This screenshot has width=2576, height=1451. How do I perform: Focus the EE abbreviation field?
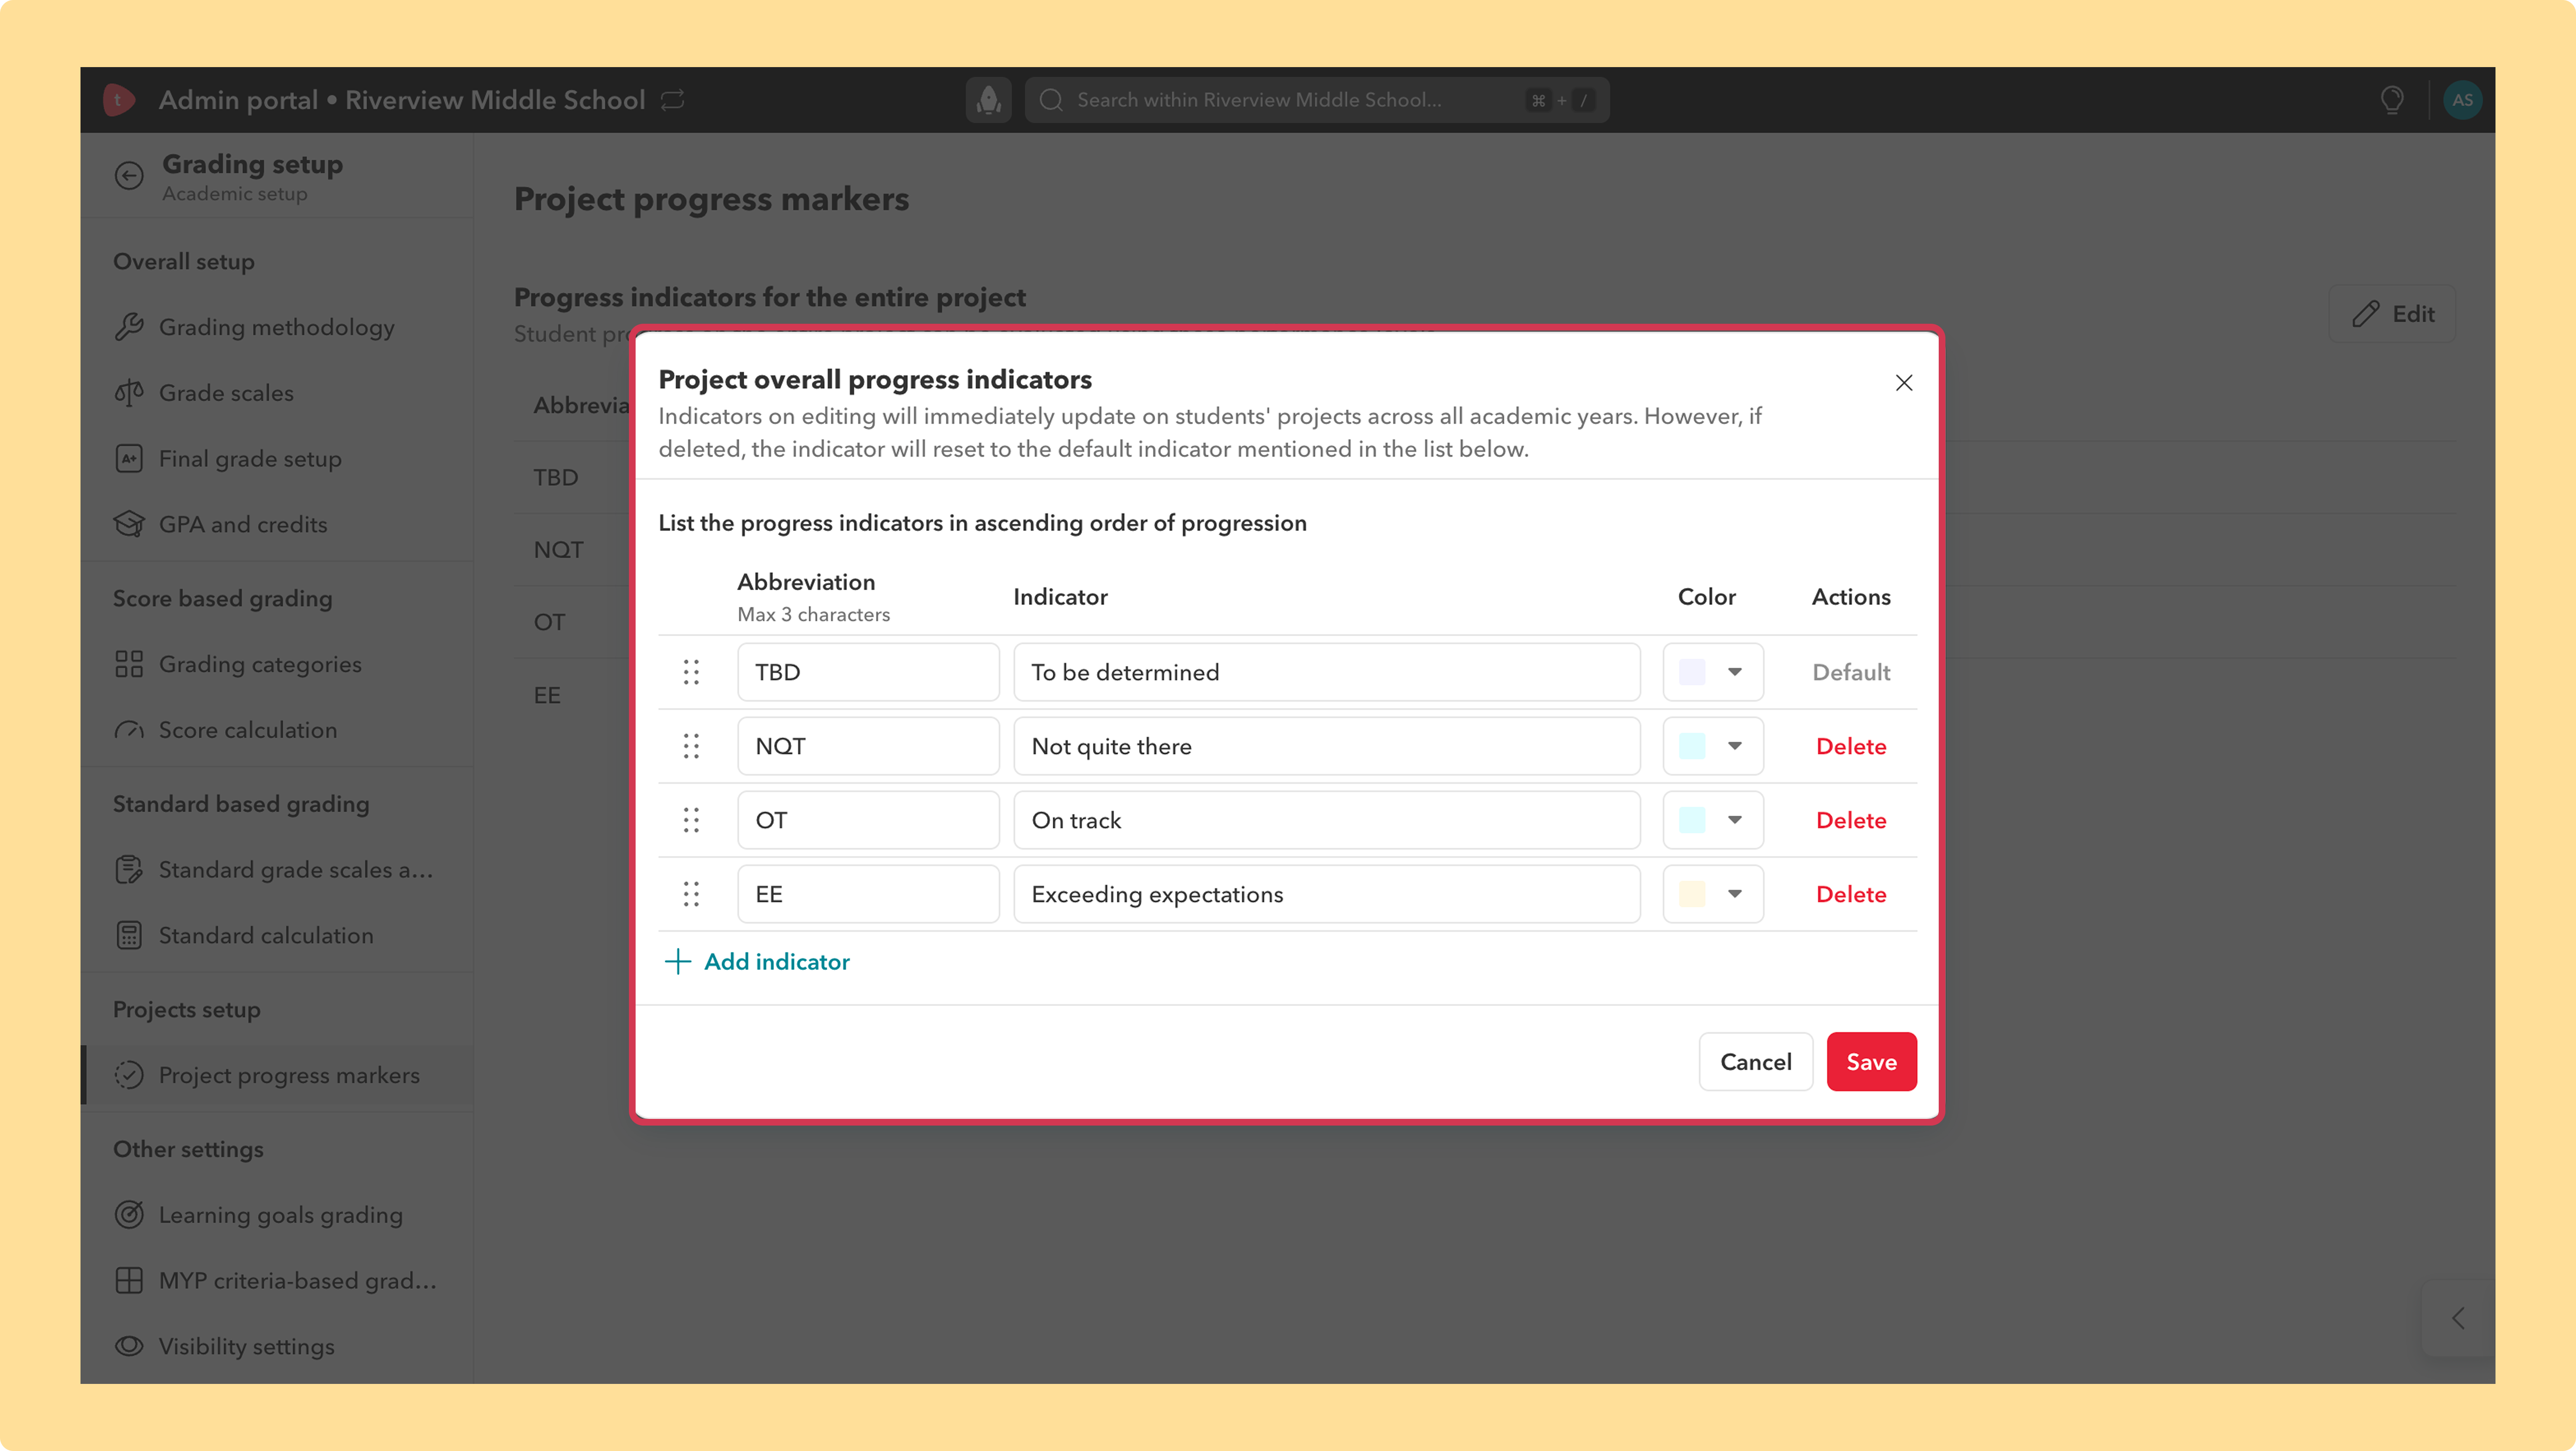pyautogui.click(x=868, y=894)
